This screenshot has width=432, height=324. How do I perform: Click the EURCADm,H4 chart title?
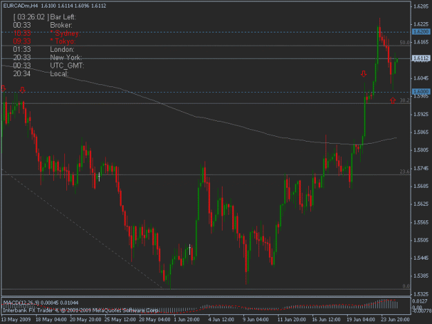pos(21,6)
